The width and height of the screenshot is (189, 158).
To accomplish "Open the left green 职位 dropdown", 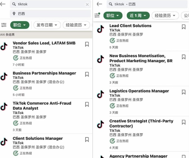I will tap(20, 25).
